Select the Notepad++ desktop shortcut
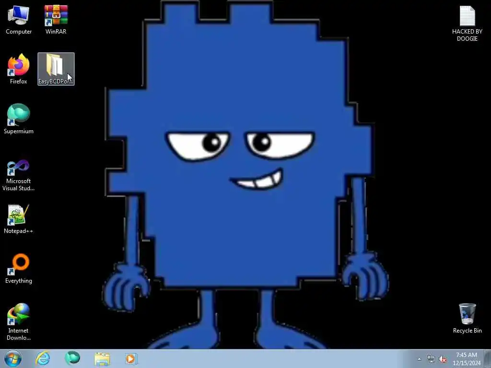Viewport: 491px width, 368px height. [19, 219]
